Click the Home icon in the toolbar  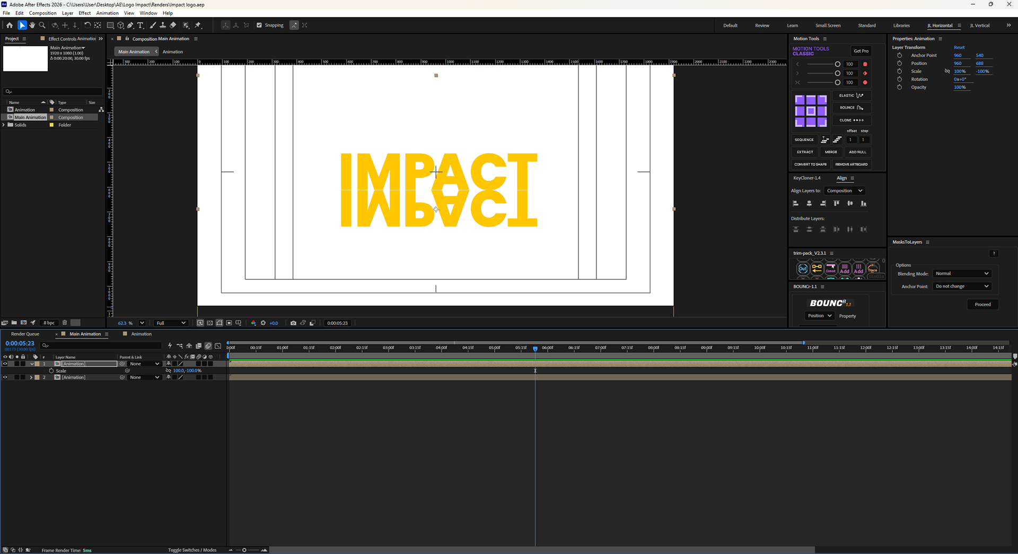(10, 25)
